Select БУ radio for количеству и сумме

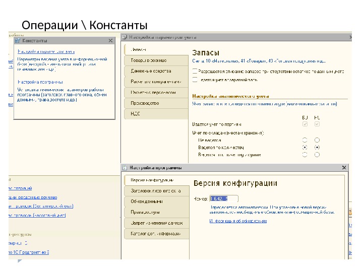tap(305, 155)
